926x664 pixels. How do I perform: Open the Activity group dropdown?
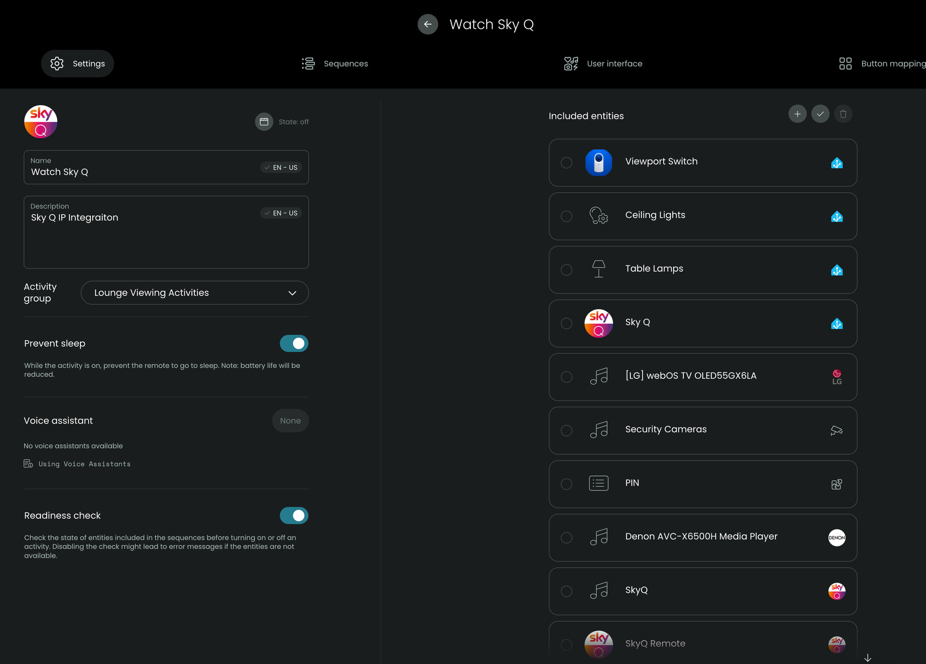click(194, 293)
